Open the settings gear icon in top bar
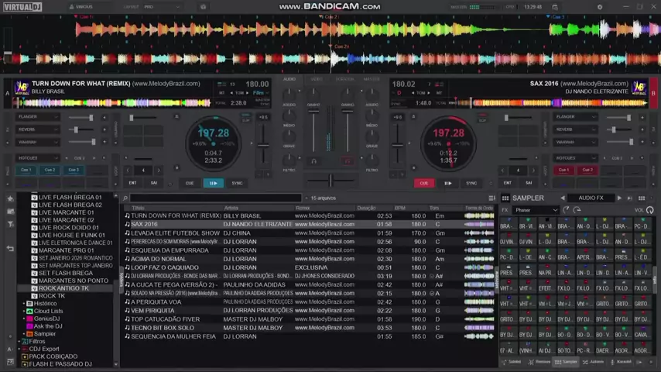Screen dimensions: 661x372 click(599, 7)
